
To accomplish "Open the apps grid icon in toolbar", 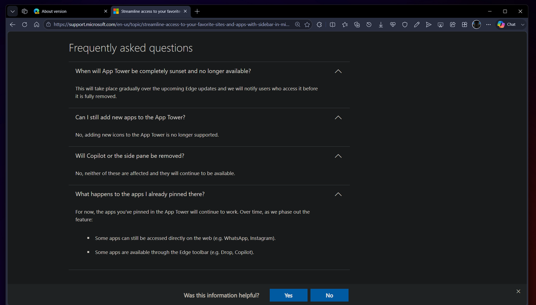I will 465,25.
